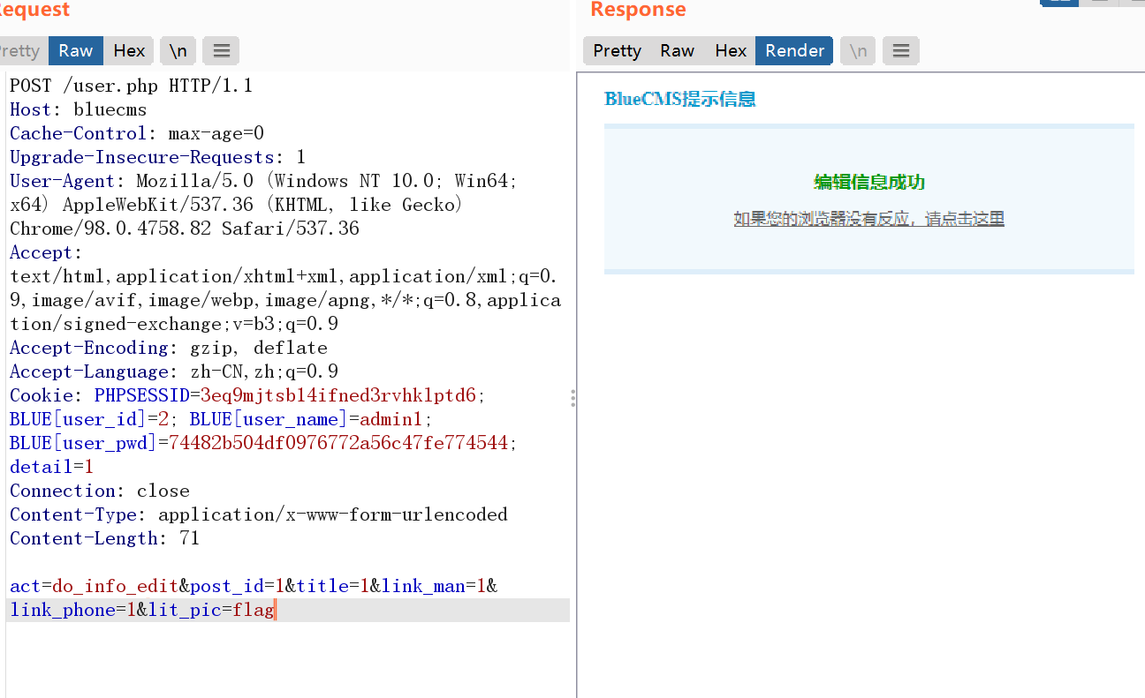Click the 'BLUE[user_id]=2' cookie
The width and height of the screenshot is (1145, 698).
(89, 419)
